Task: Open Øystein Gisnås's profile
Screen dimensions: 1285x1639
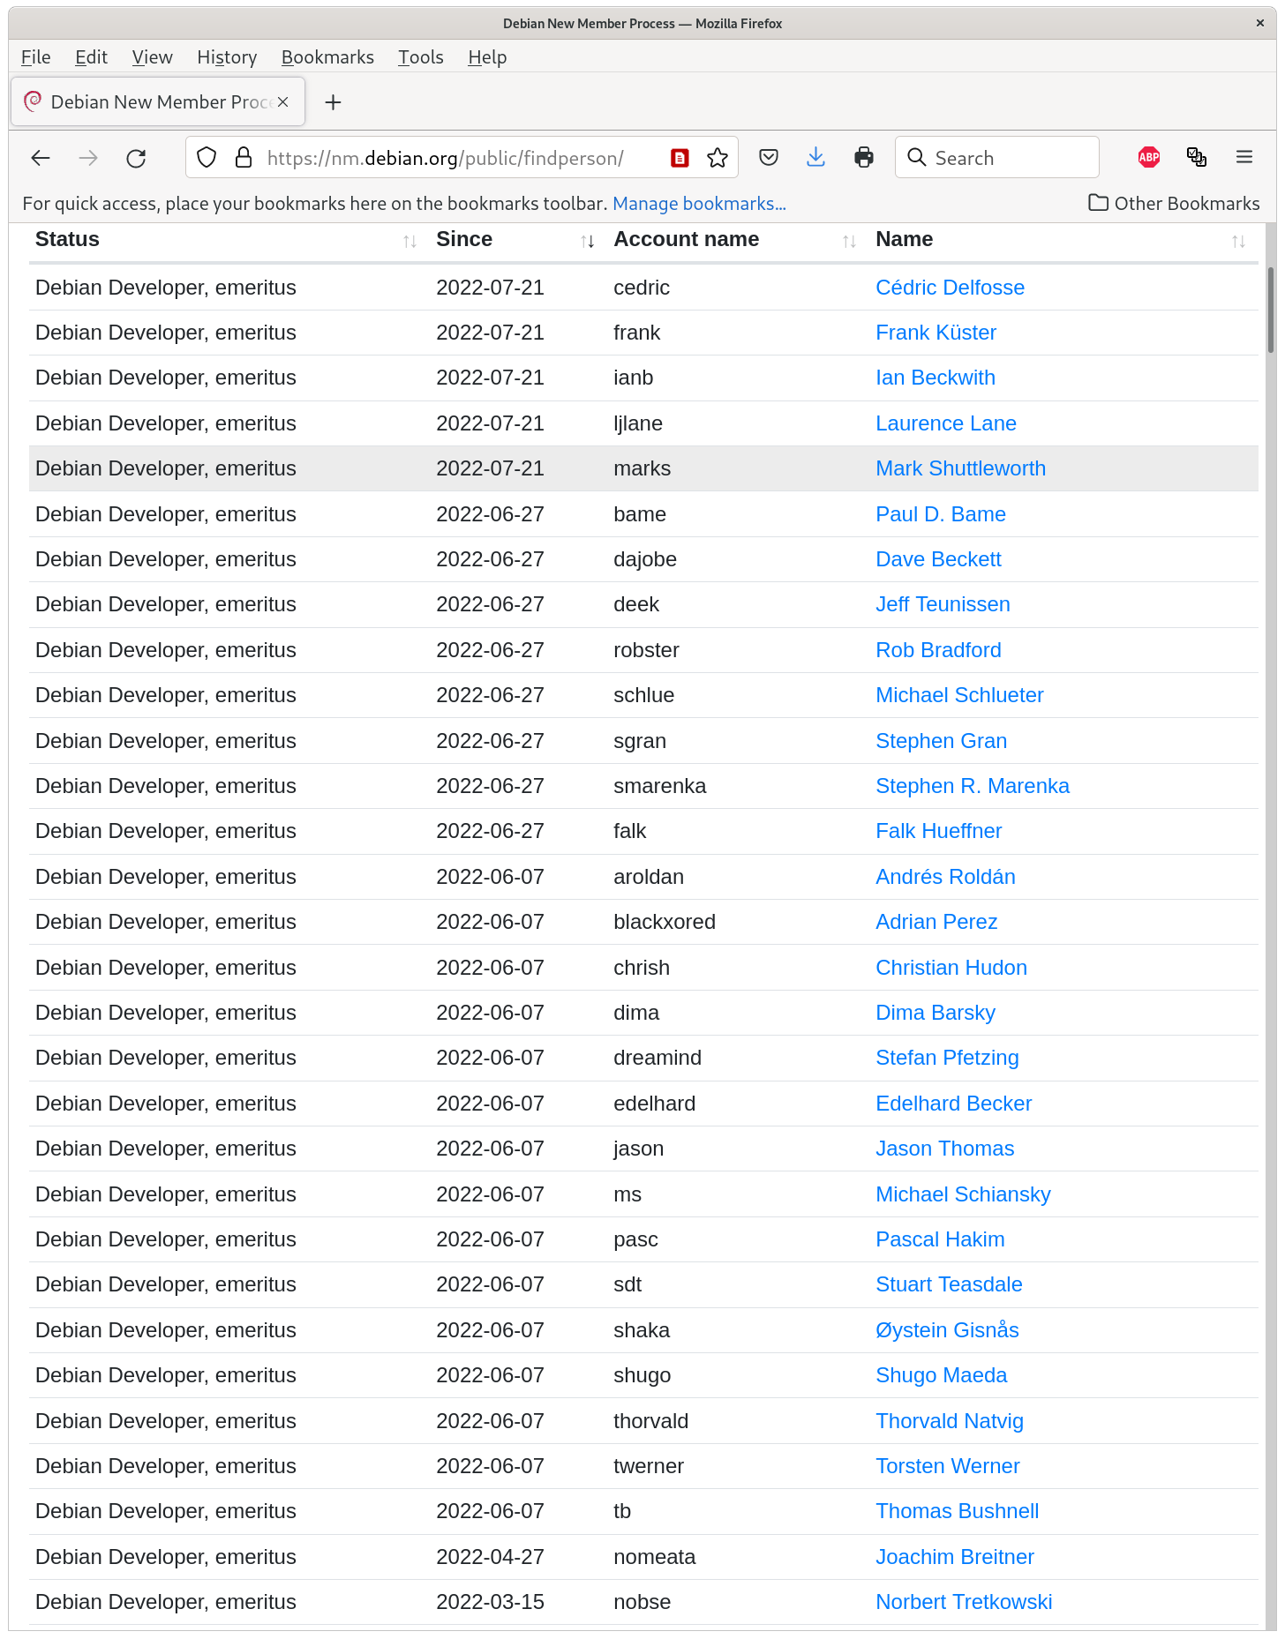Action: pos(947,1330)
